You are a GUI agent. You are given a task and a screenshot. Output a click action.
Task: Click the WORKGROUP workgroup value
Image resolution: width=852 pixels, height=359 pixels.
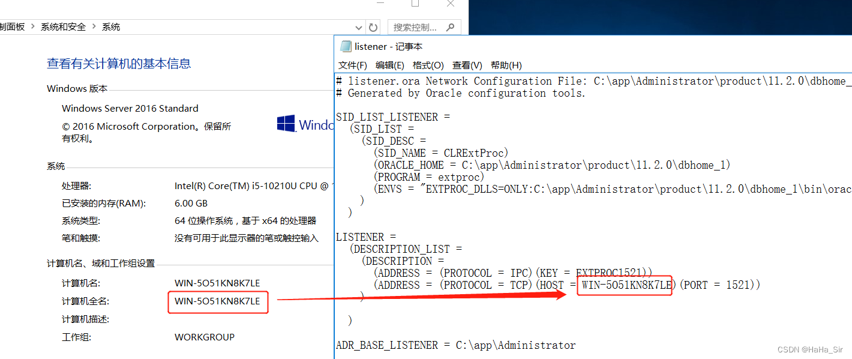click(x=205, y=337)
